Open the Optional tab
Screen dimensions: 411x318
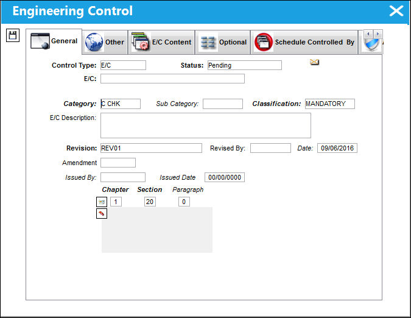[x=222, y=42]
